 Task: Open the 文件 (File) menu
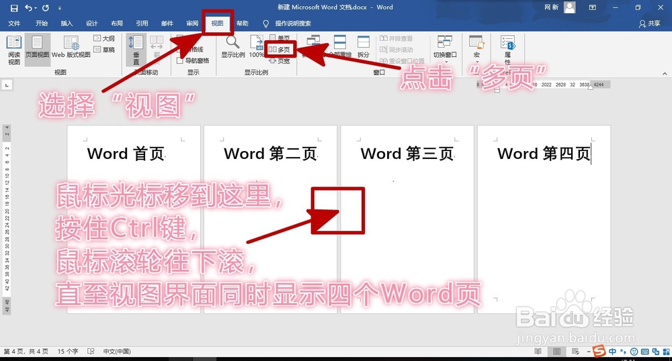point(14,23)
